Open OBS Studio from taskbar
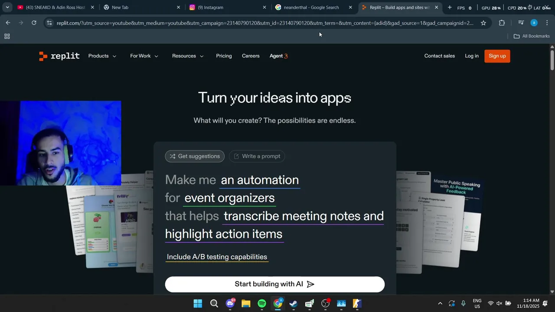The height and width of the screenshot is (312, 555). [x=326, y=303]
